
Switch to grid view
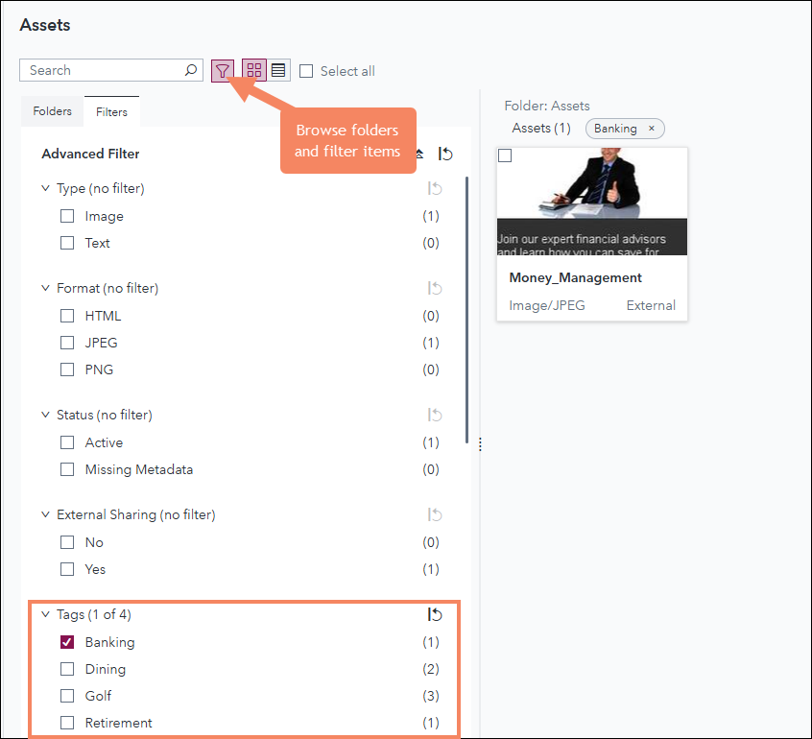[254, 70]
